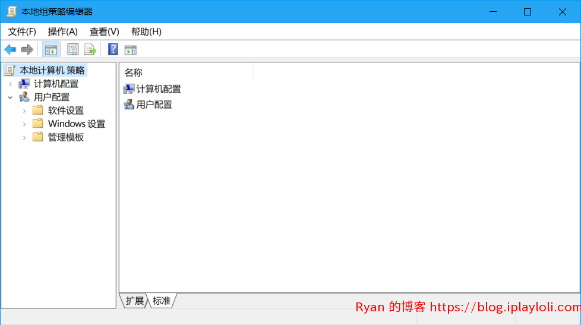Click the folder icon next to 软件设置

pos(38,110)
